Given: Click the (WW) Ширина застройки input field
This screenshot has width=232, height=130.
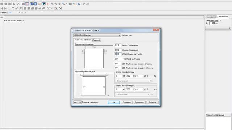Looking at the screenshot, I should (x=118, y=54).
